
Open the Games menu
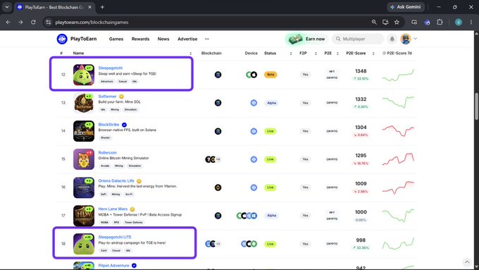pyautogui.click(x=116, y=39)
